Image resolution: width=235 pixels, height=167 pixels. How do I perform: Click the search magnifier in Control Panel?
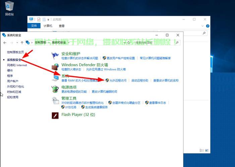coord(177,42)
